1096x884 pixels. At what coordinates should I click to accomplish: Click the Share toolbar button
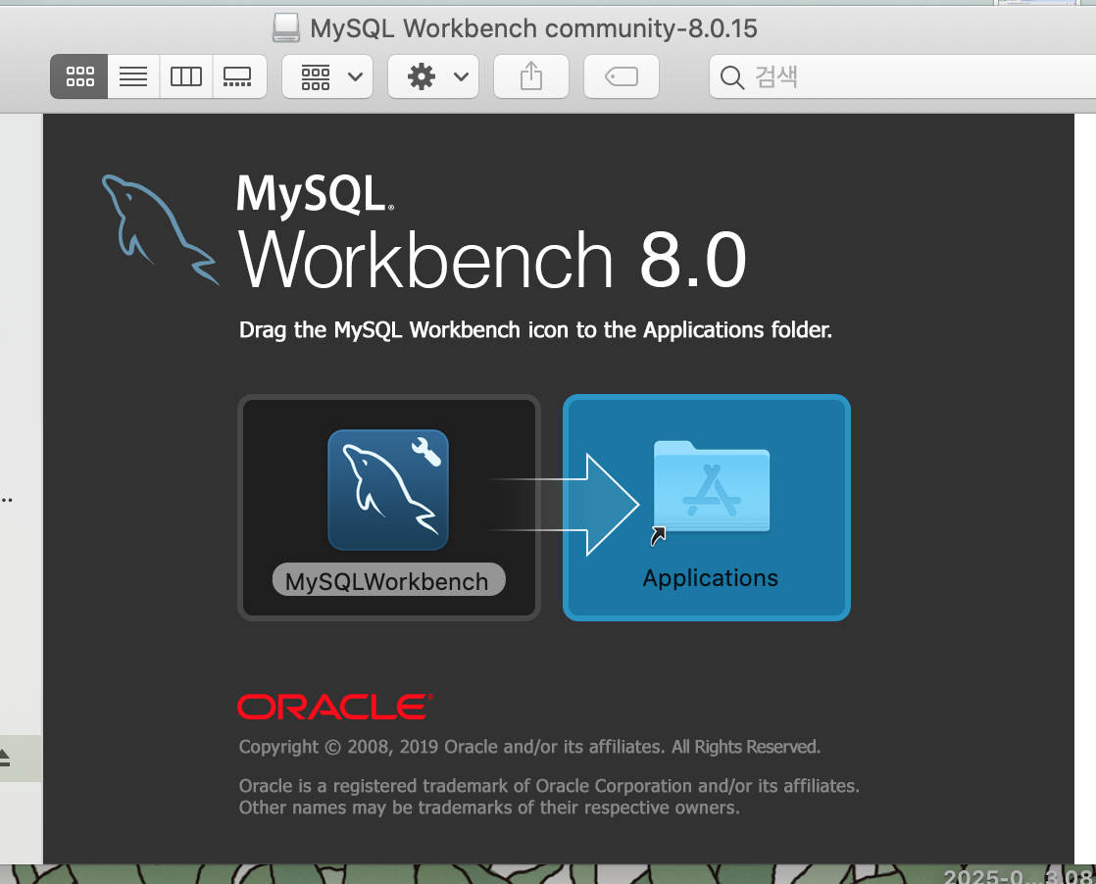(x=531, y=76)
